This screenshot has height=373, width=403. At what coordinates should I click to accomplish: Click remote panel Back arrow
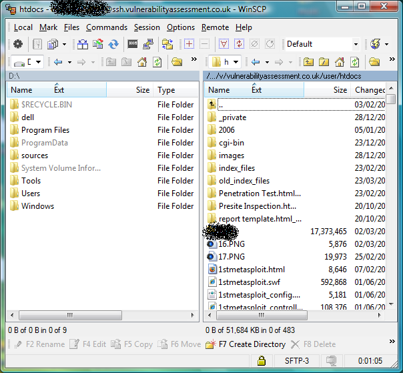click(x=256, y=62)
